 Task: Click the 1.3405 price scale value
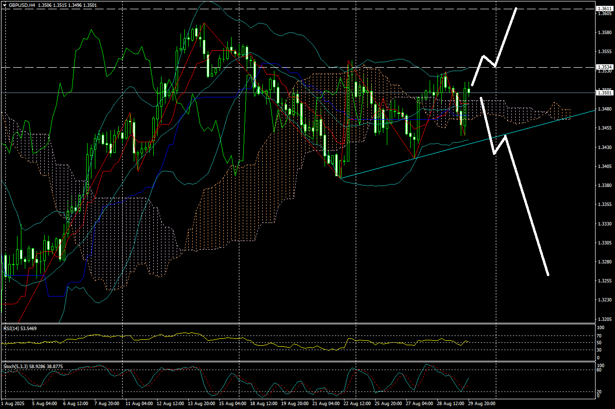[605, 167]
